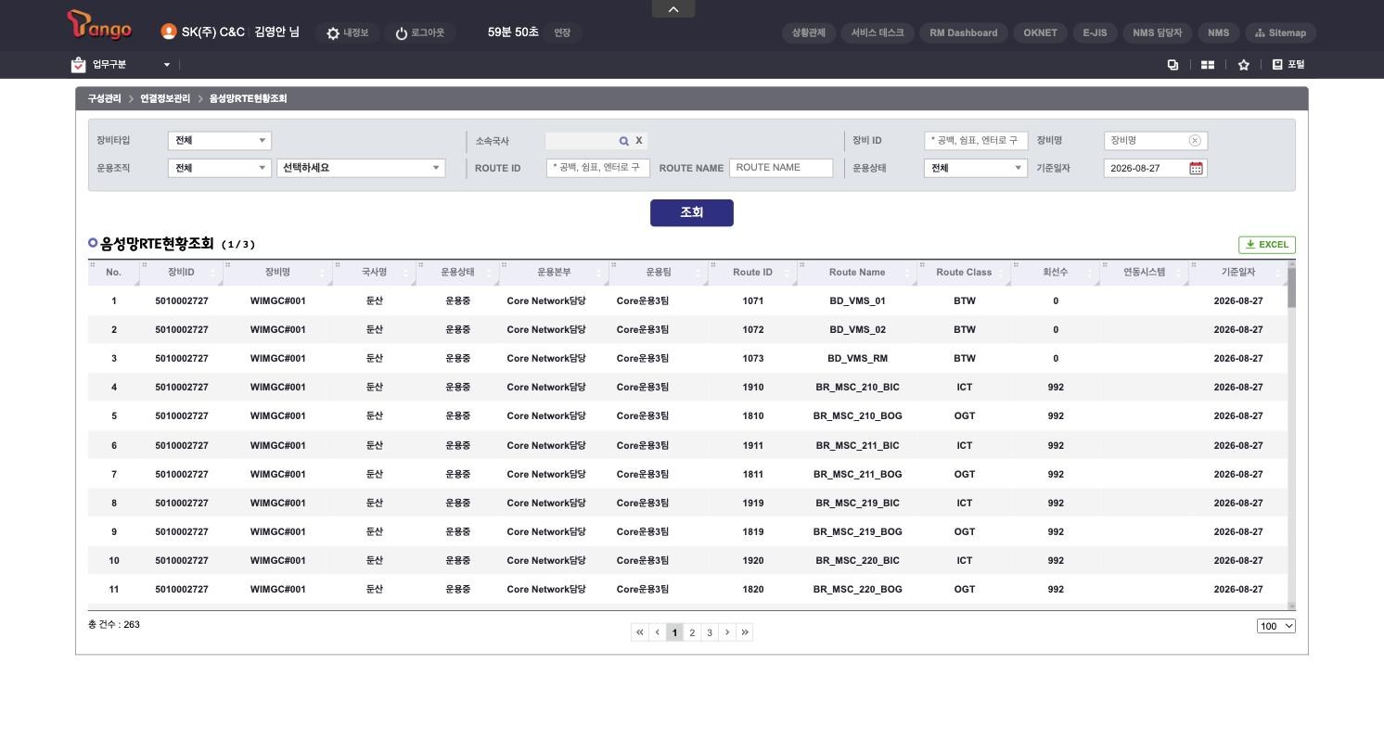Click the ROUTE NAME input field
The width and height of the screenshot is (1384, 753).
click(x=781, y=168)
